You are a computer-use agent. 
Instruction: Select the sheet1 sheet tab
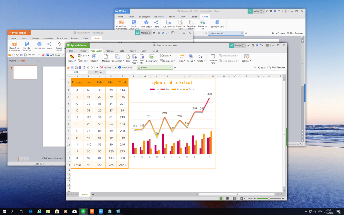[85, 194]
